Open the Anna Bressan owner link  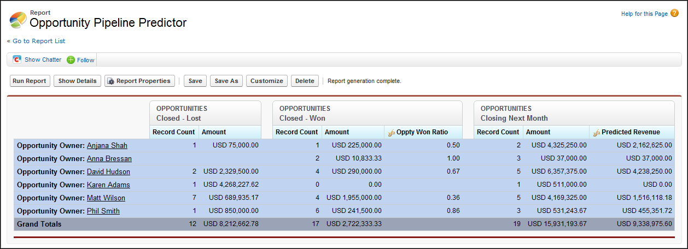(x=109, y=158)
